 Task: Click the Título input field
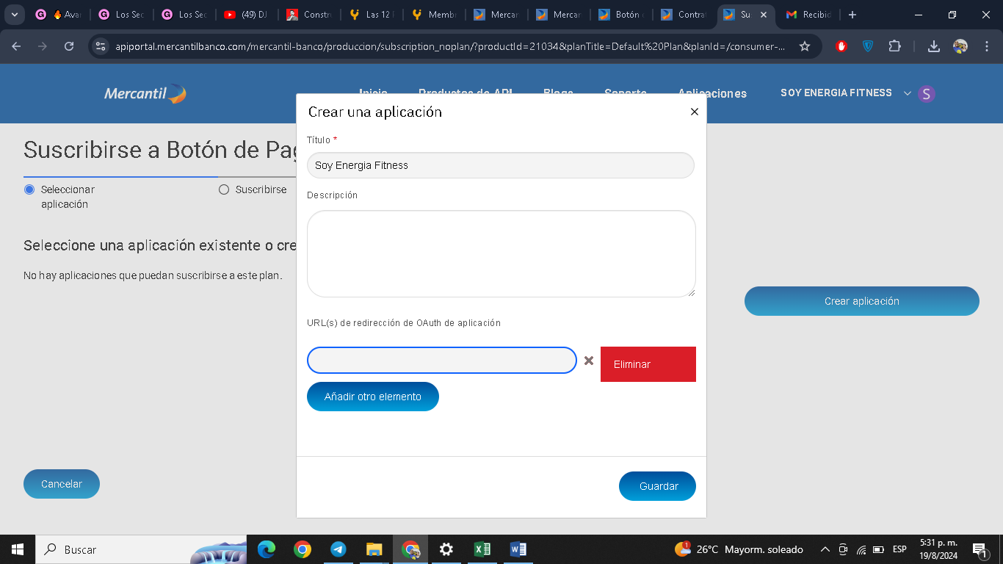[501, 165]
